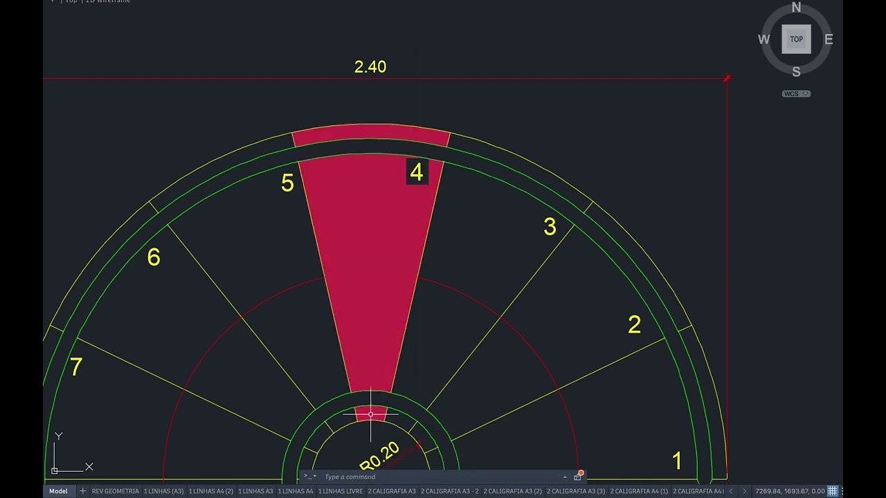This screenshot has height=498, width=886.
Task: Switch to the Model tab
Action: click(58, 491)
